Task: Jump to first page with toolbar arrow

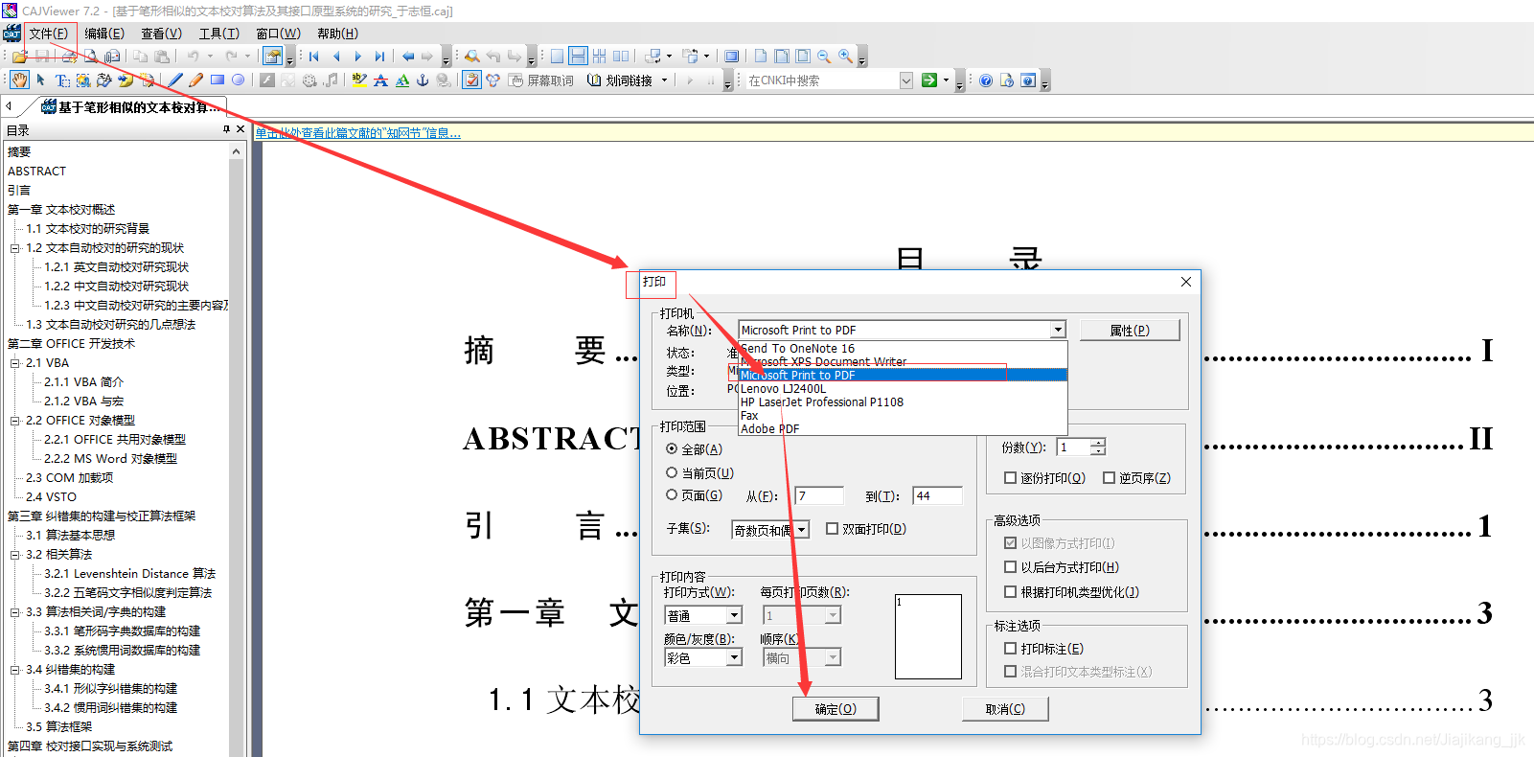Action: tap(313, 57)
